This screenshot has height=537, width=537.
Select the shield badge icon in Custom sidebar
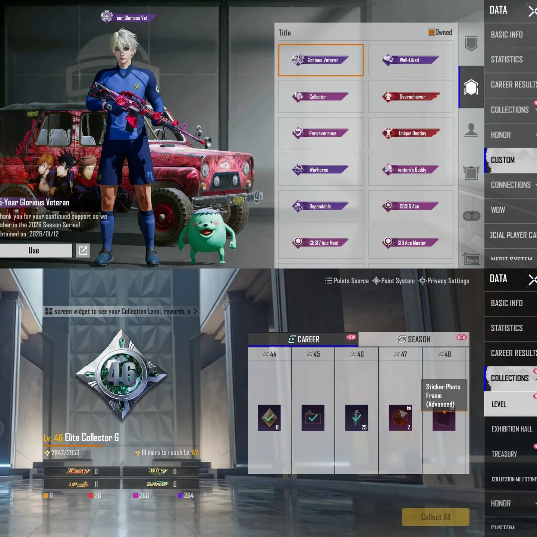471,44
